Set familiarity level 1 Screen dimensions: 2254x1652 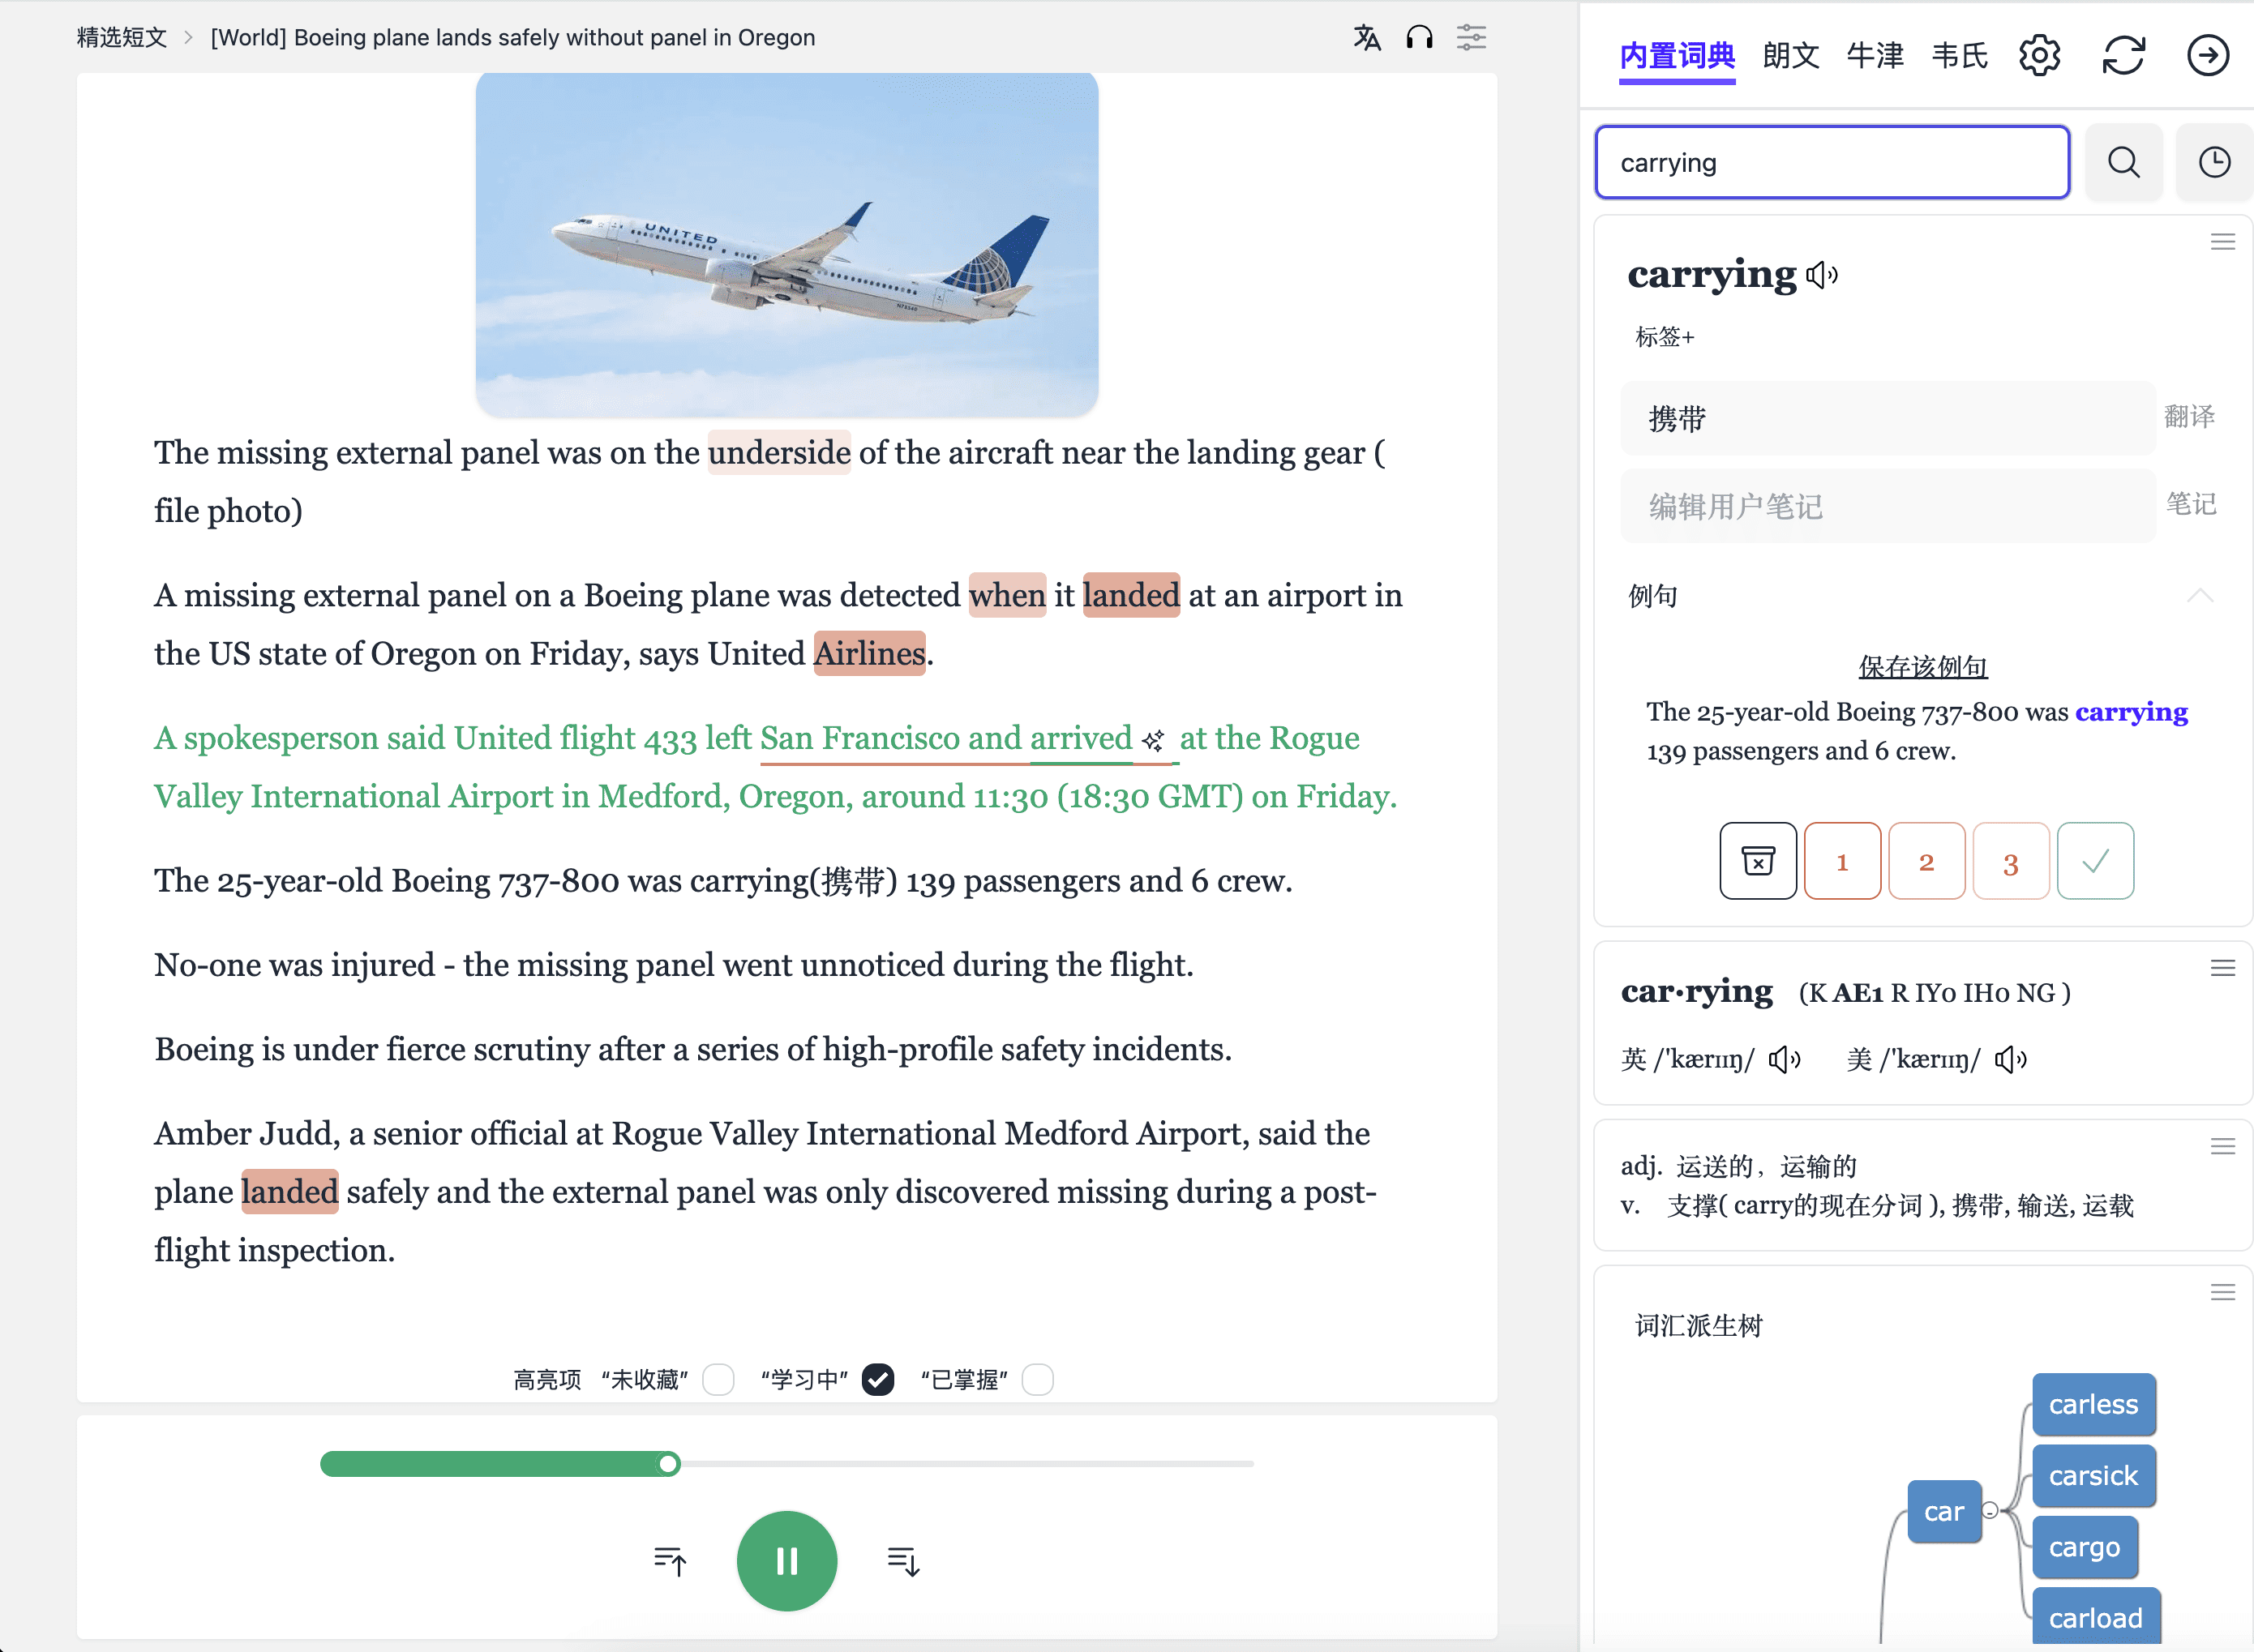1842,861
